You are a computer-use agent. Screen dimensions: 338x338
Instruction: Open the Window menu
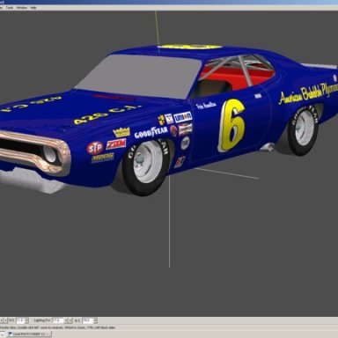22,8
